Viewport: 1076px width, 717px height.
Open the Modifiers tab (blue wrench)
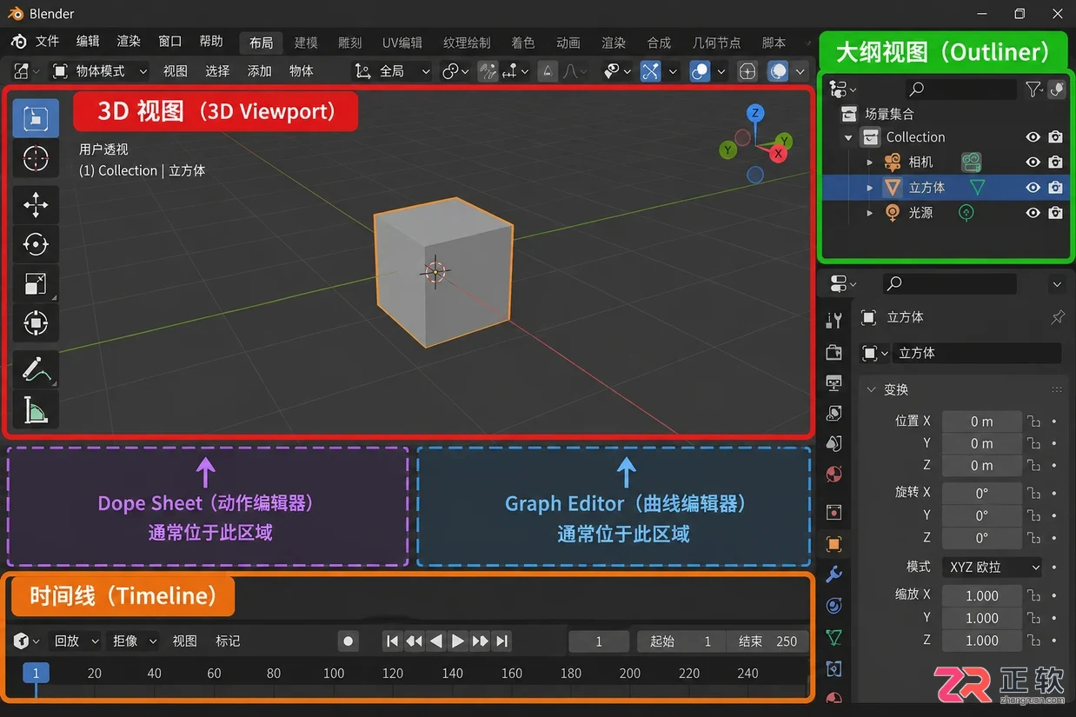[834, 574]
